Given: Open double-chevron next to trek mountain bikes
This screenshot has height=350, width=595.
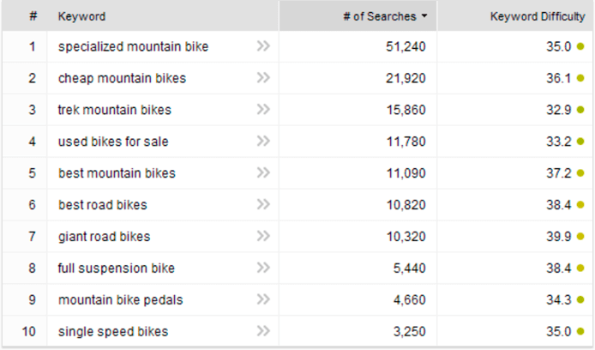Looking at the screenshot, I should click(x=263, y=109).
